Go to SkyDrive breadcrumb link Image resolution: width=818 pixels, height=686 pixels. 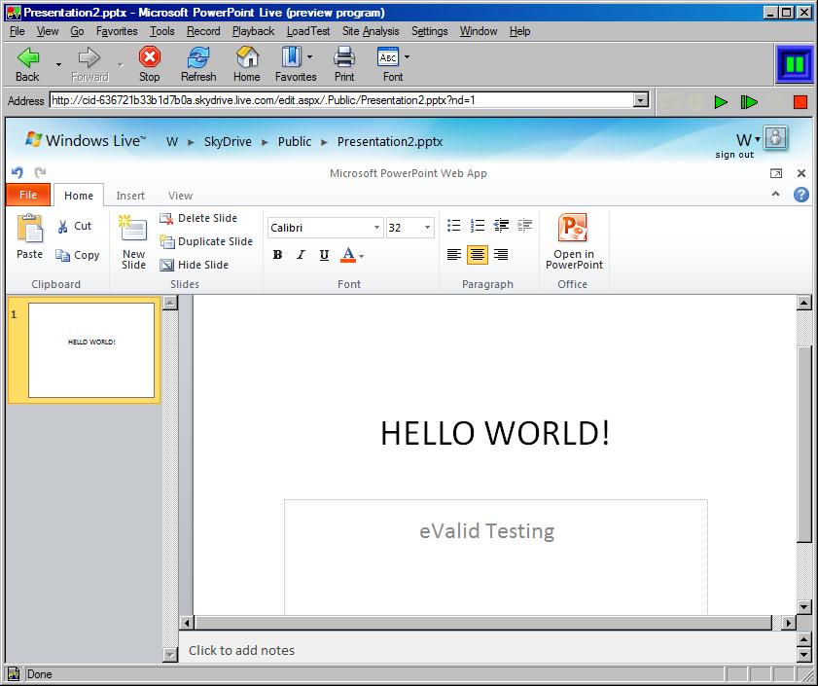click(228, 141)
